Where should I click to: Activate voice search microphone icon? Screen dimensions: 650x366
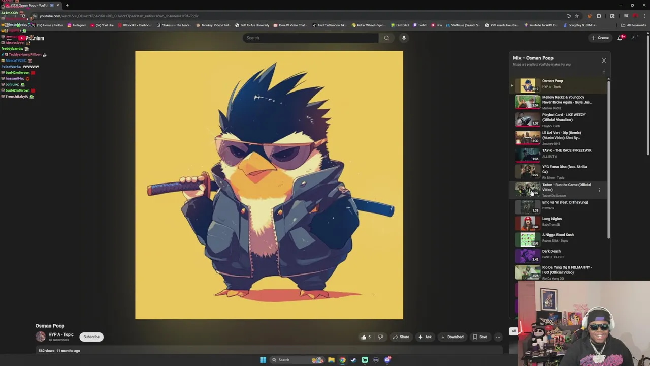[404, 38]
